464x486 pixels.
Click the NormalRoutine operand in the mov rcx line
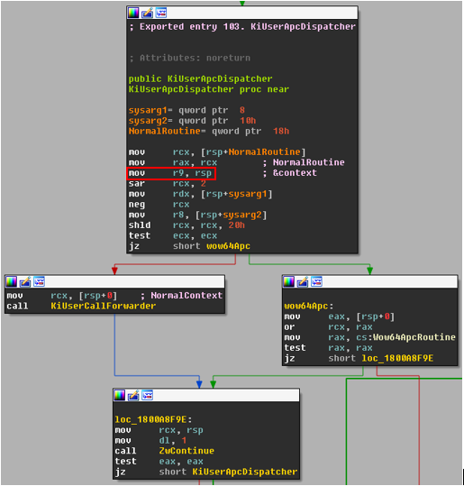coord(265,151)
